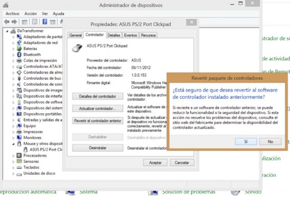This screenshot has height=198, width=290.
Task: Click the DaTransformer computer icon
Action: click(x=13, y=31)
